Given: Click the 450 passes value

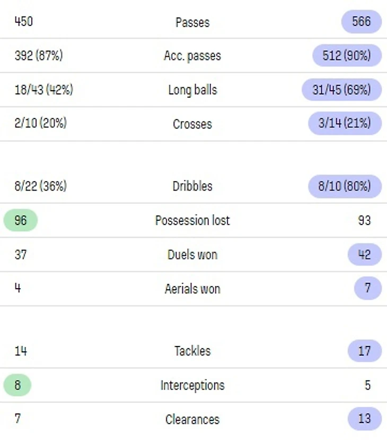Looking at the screenshot, I should coord(23,22).
